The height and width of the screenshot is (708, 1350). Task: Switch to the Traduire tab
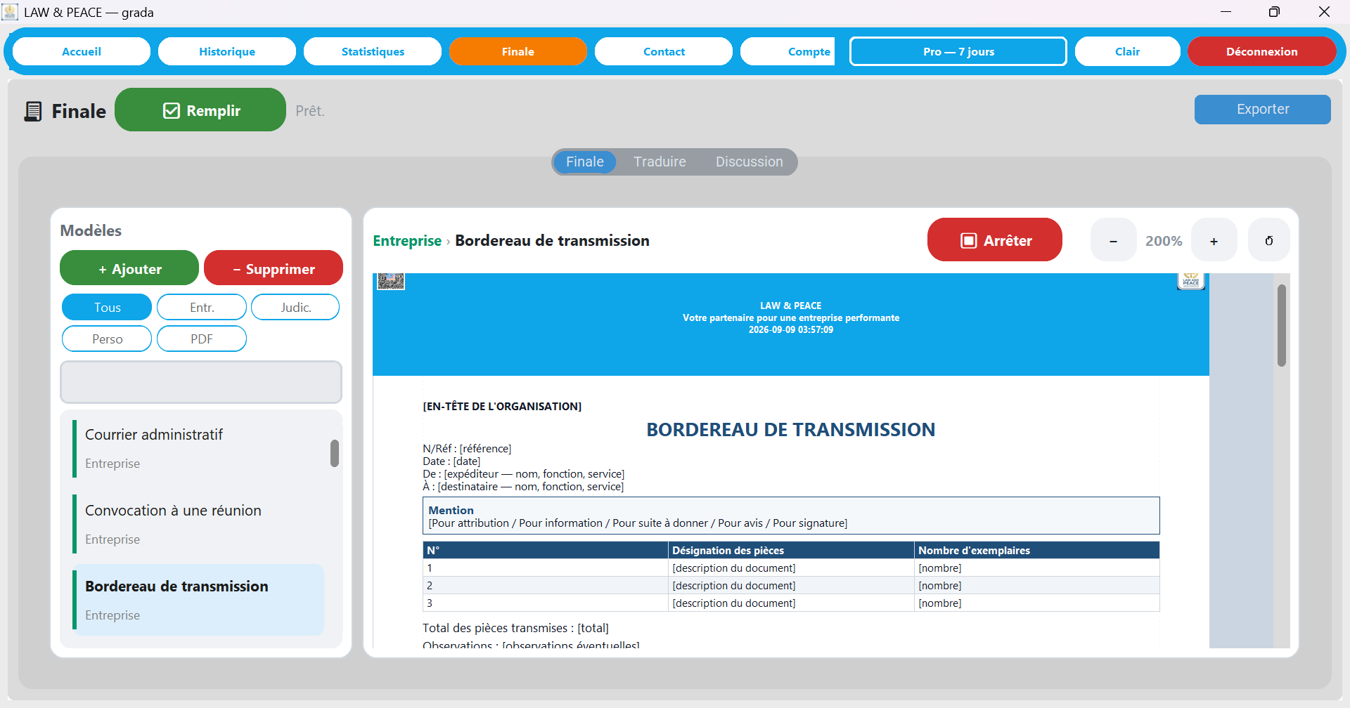pyautogui.click(x=660, y=162)
